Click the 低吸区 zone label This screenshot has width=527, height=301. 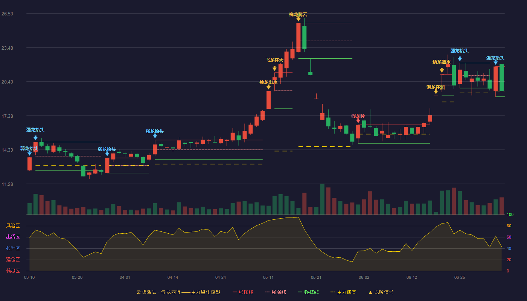click(x=13, y=271)
